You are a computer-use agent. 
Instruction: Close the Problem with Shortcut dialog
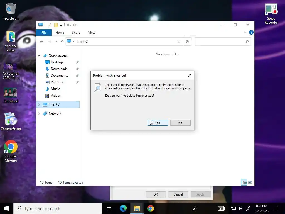click(190, 75)
